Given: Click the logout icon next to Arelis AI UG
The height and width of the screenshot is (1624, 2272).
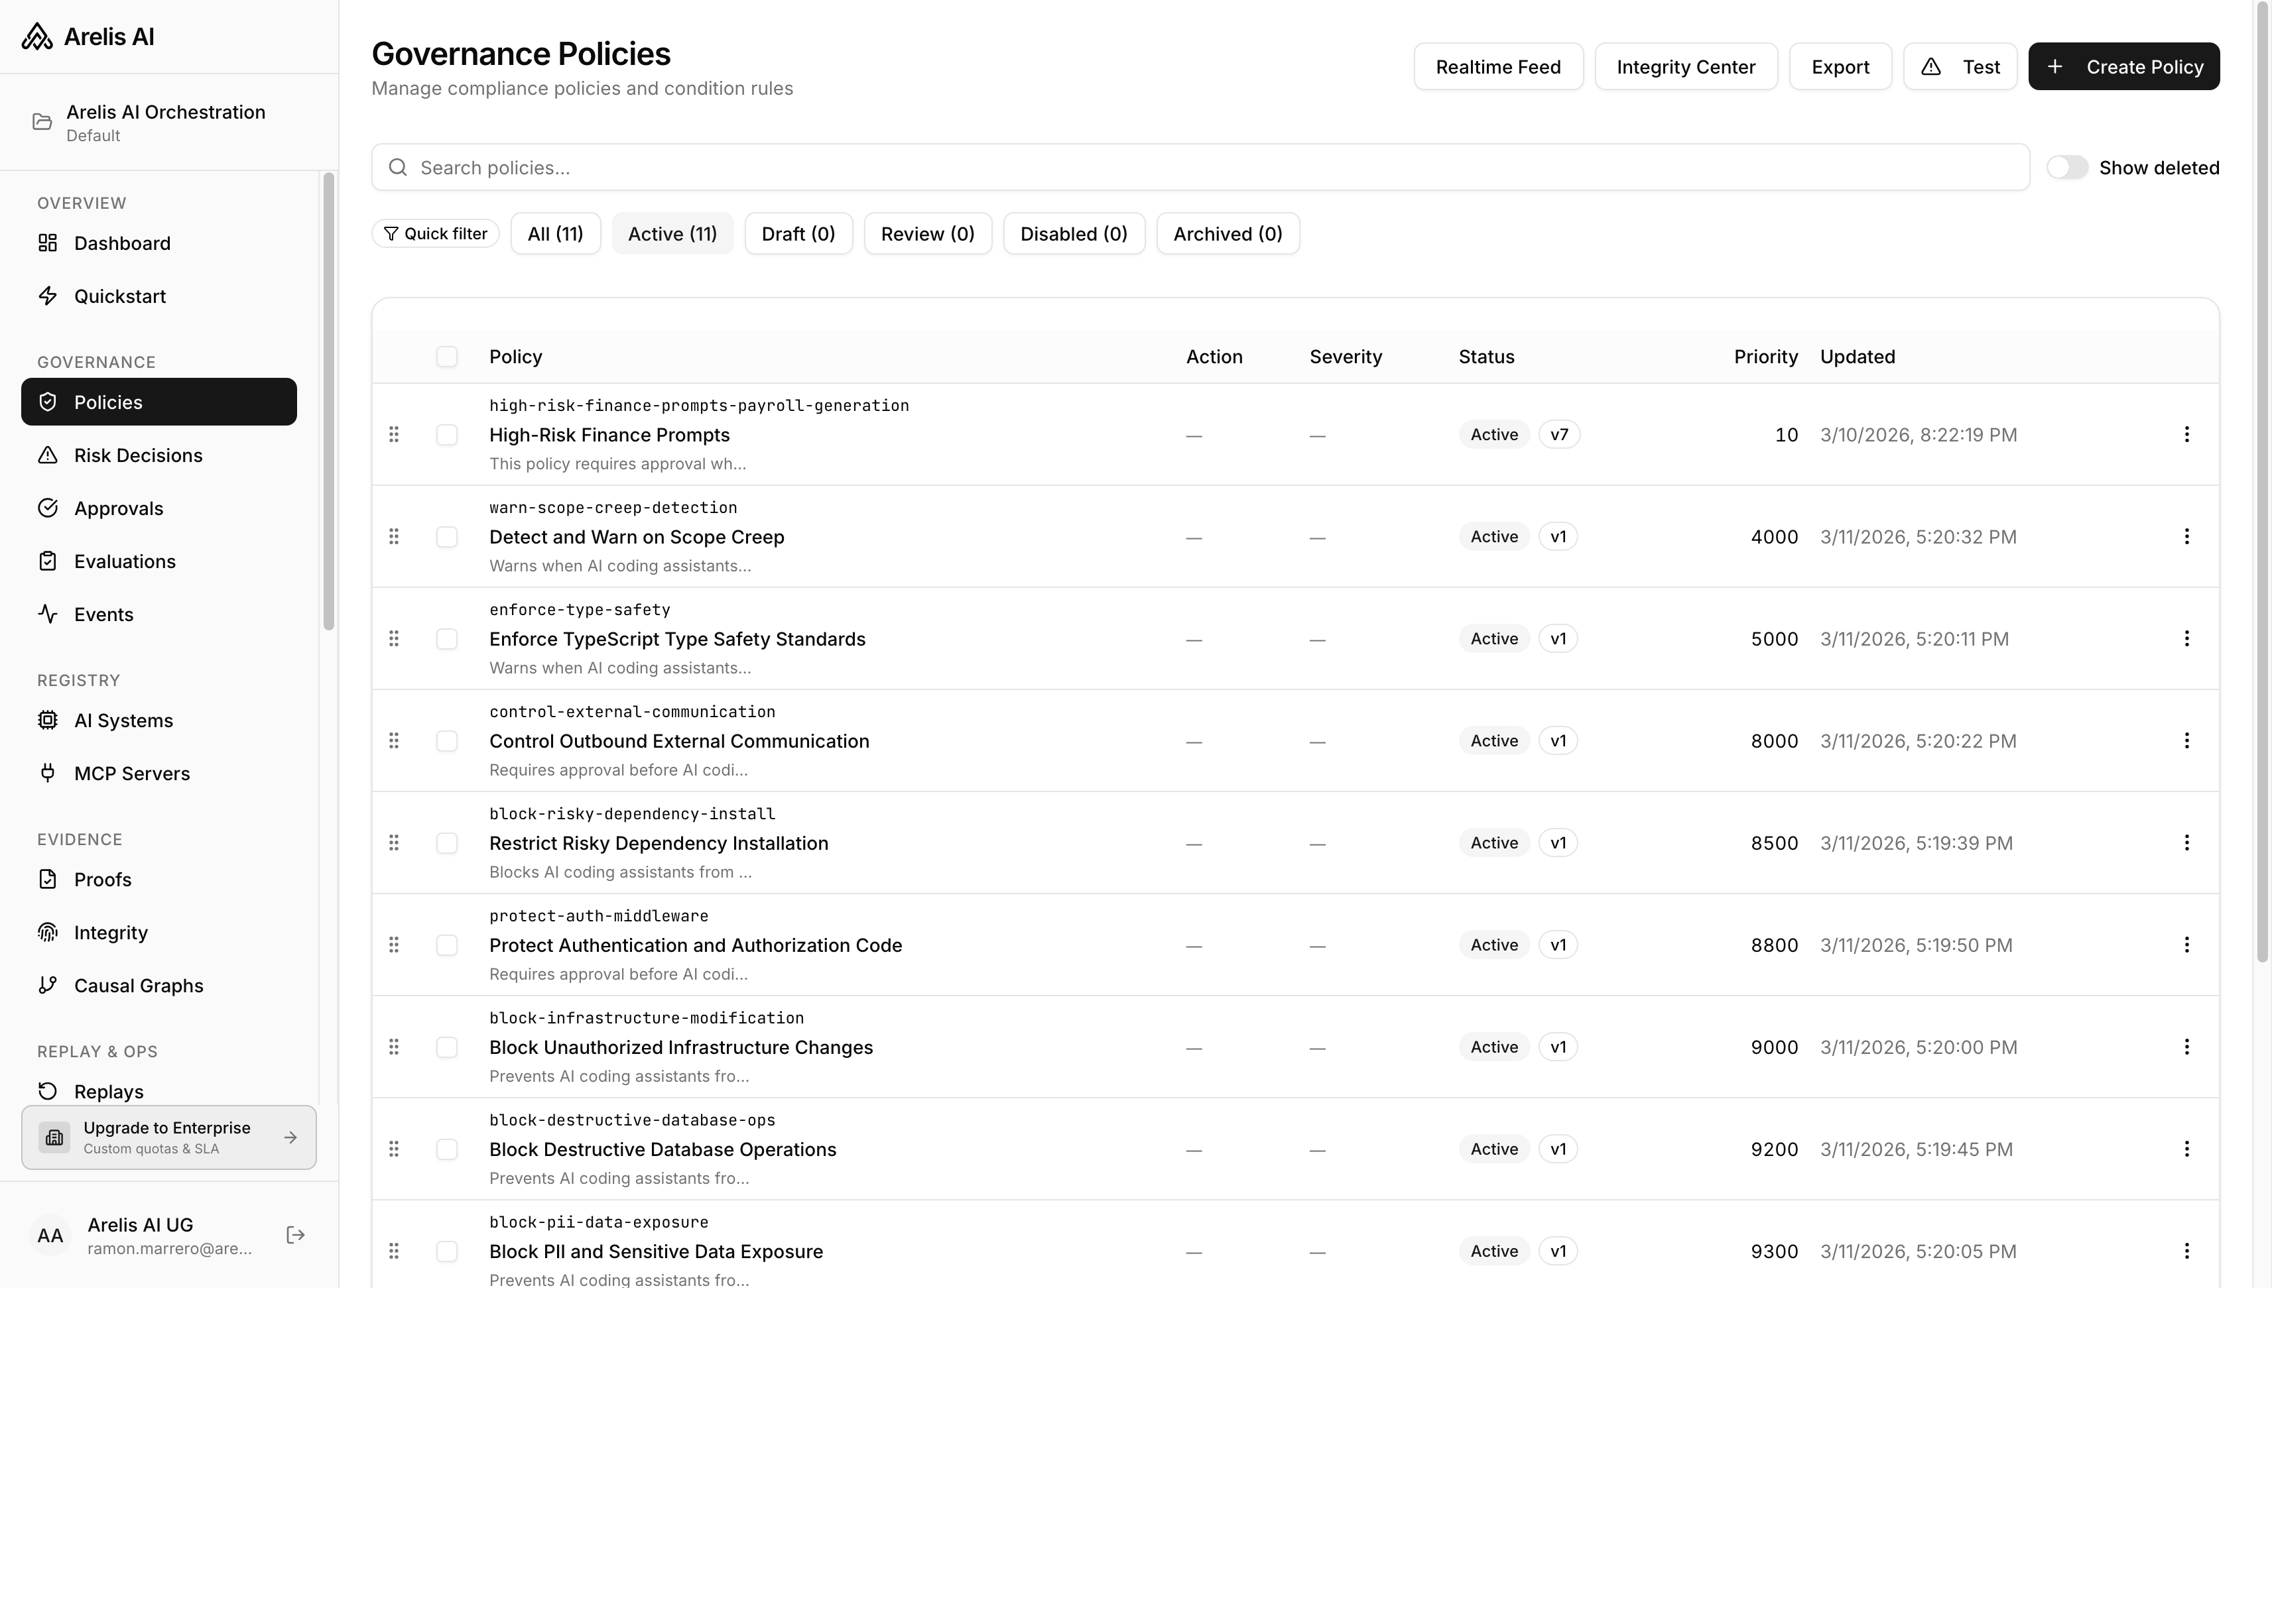Looking at the screenshot, I should 295,1235.
